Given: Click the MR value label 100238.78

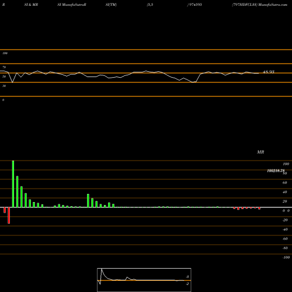Looking at the screenshot, I should [x=276, y=171].
